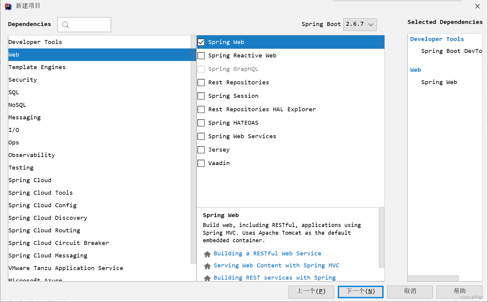Viewport: 488px width, 302px height.
Task: Click the Web heading in Selected Dependencies
Action: 415,70
